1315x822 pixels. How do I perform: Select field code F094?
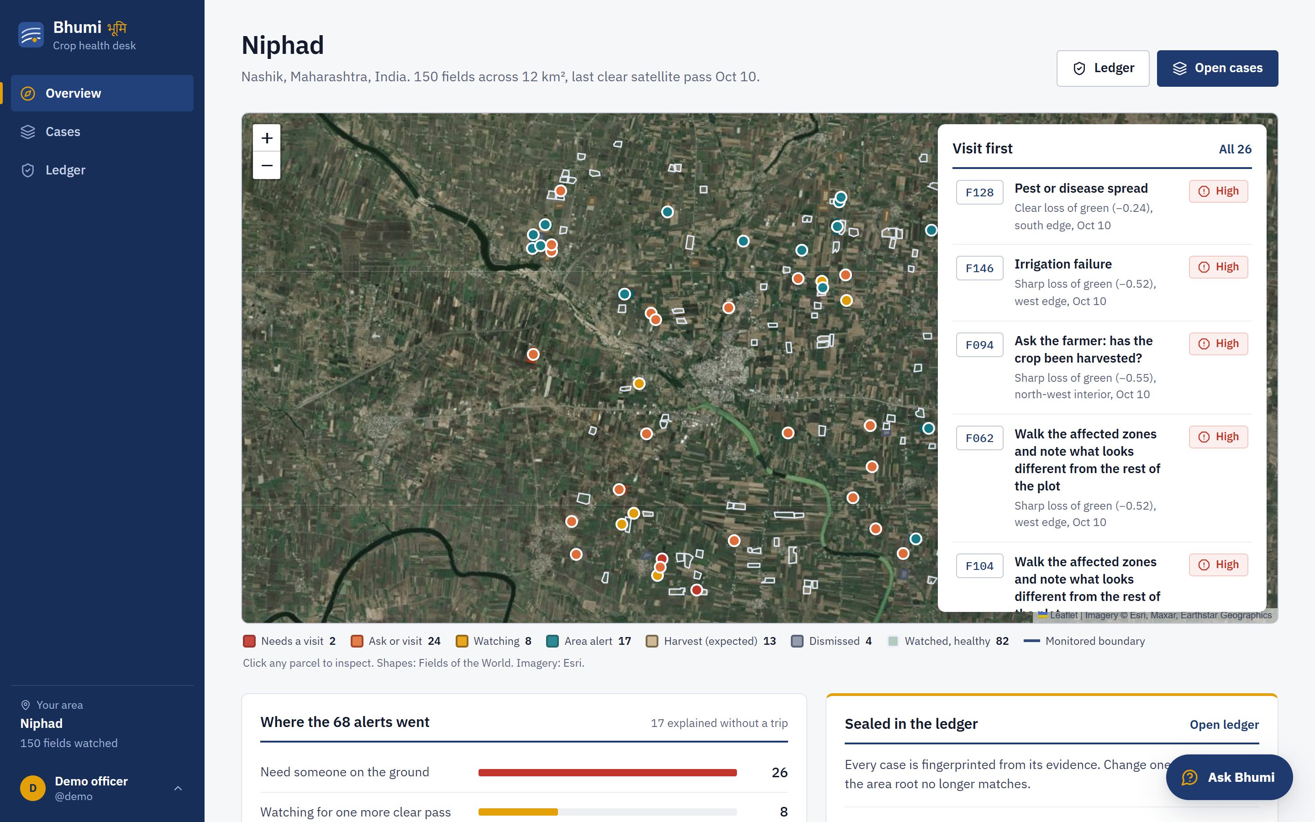point(979,345)
